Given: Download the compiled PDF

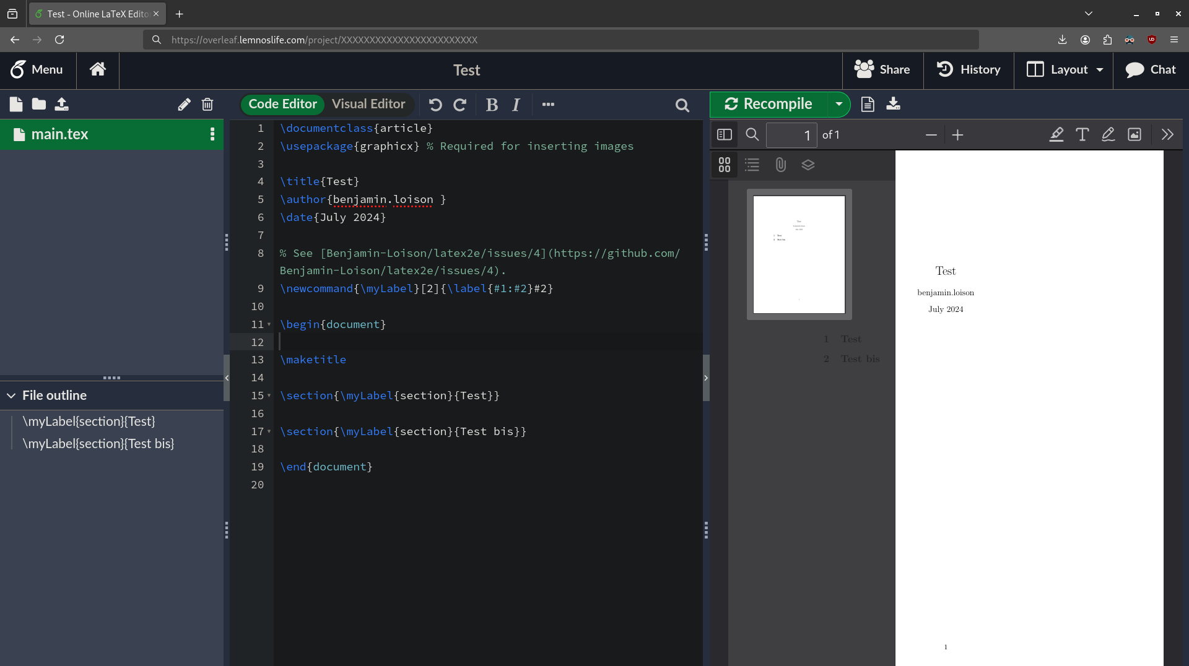Looking at the screenshot, I should coord(893,104).
